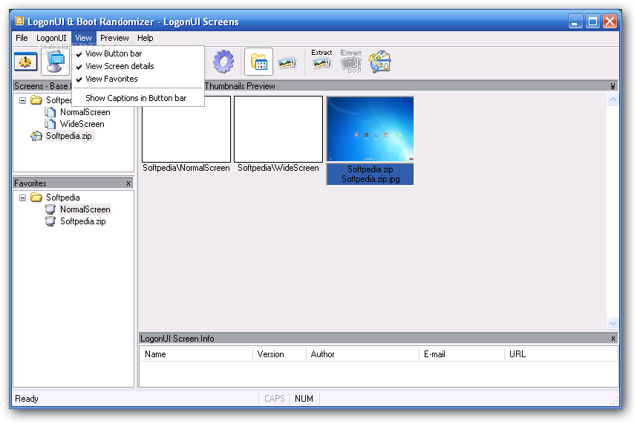Uncheck View Favorites
The image size is (637, 424).
click(x=137, y=79)
